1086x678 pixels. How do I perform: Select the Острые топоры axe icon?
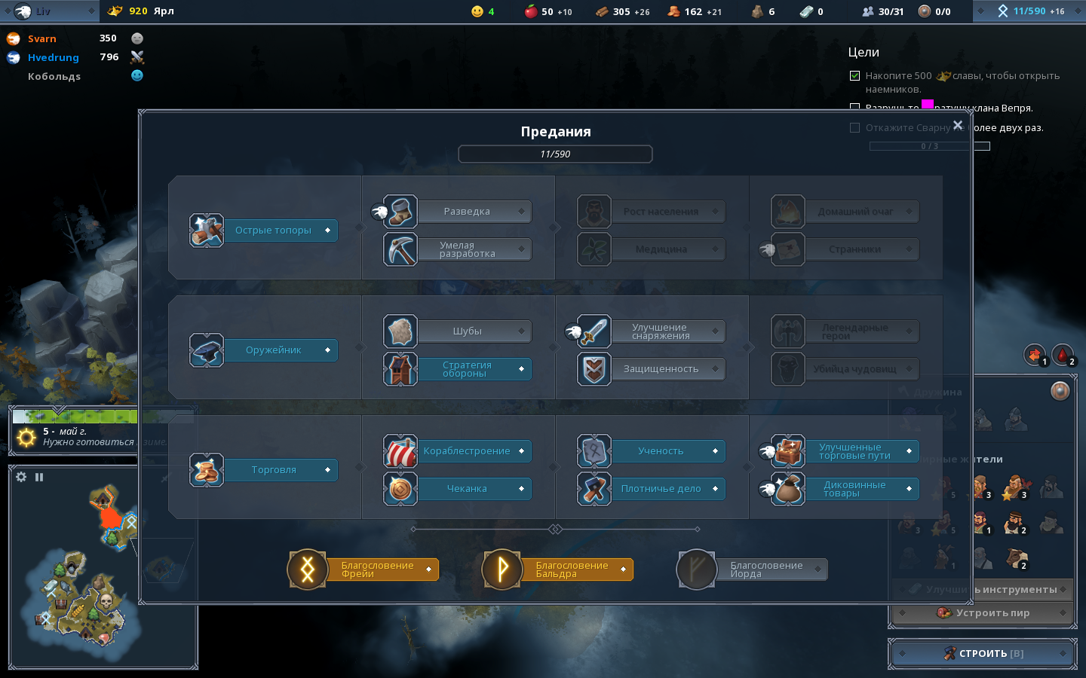207,231
